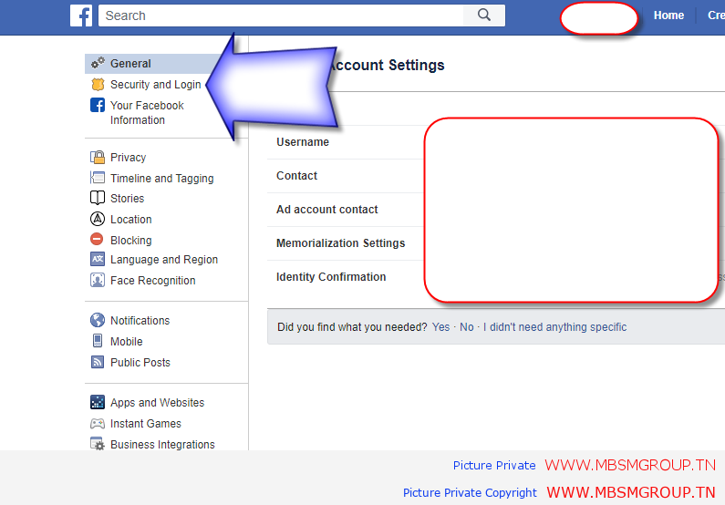The image size is (725, 505).
Task: Click the Mobile phone icon
Action: tap(98, 341)
